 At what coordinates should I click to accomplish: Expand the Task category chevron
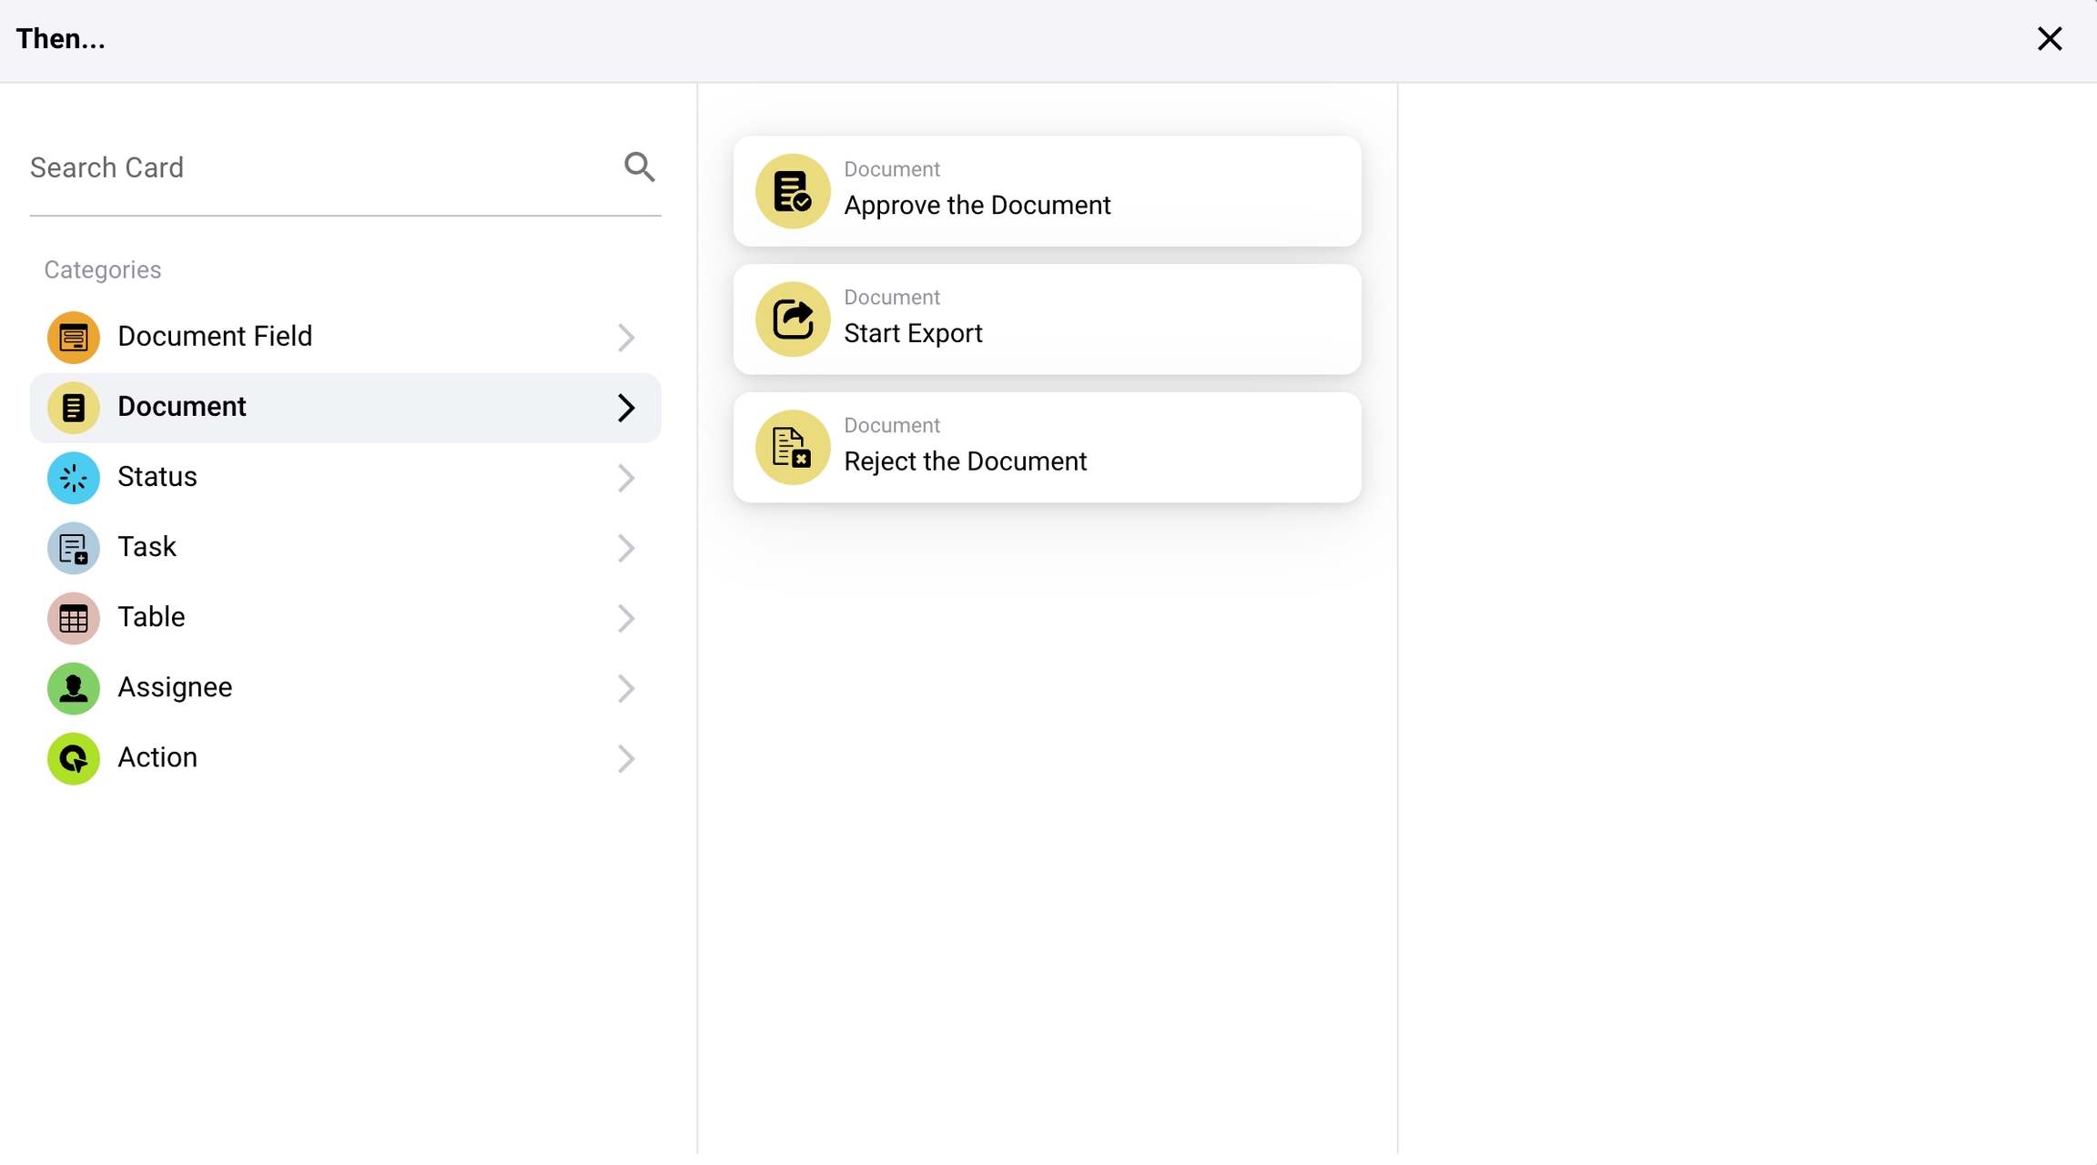tap(625, 548)
